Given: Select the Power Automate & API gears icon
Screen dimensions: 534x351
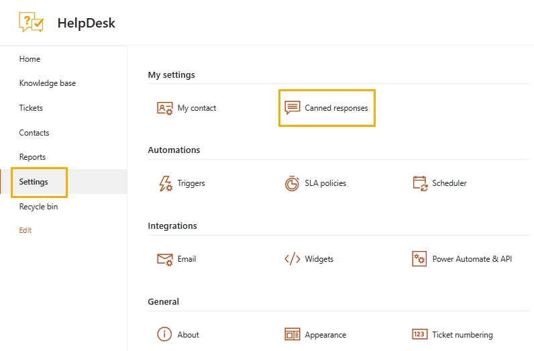Looking at the screenshot, I should 419,259.
